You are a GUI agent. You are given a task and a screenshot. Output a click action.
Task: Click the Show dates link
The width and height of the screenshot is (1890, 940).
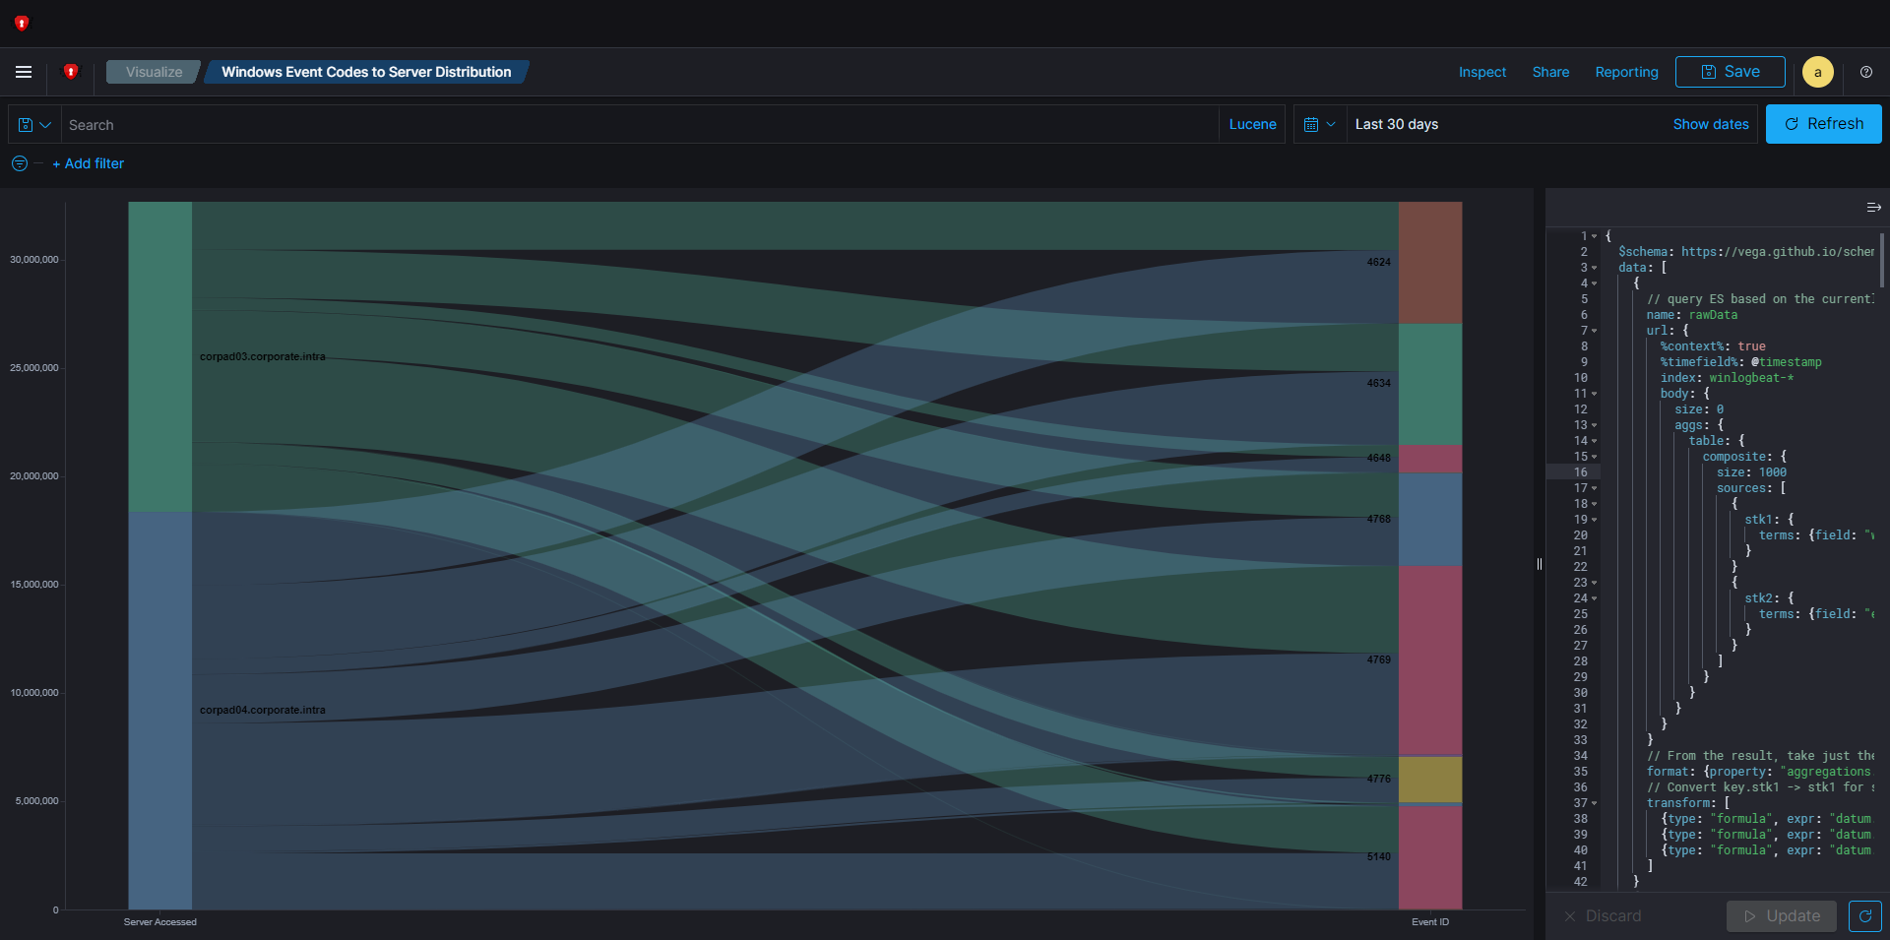tap(1710, 124)
